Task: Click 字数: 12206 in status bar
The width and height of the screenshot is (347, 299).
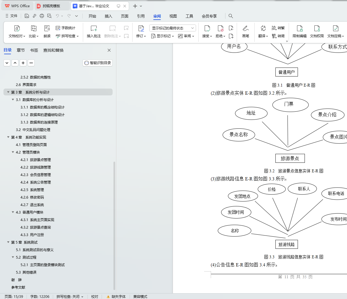Action: (40, 296)
